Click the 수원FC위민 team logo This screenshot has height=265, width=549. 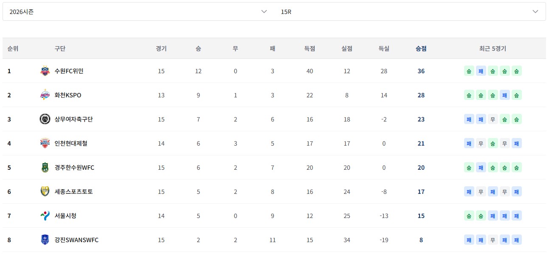[45, 71]
